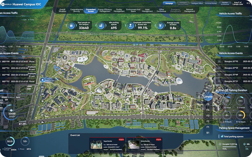Image resolution: width=252 pixels, height=157 pixels.
Task: Switch to Intelligent Warning Center
Action: pyautogui.click(x=183, y=3)
